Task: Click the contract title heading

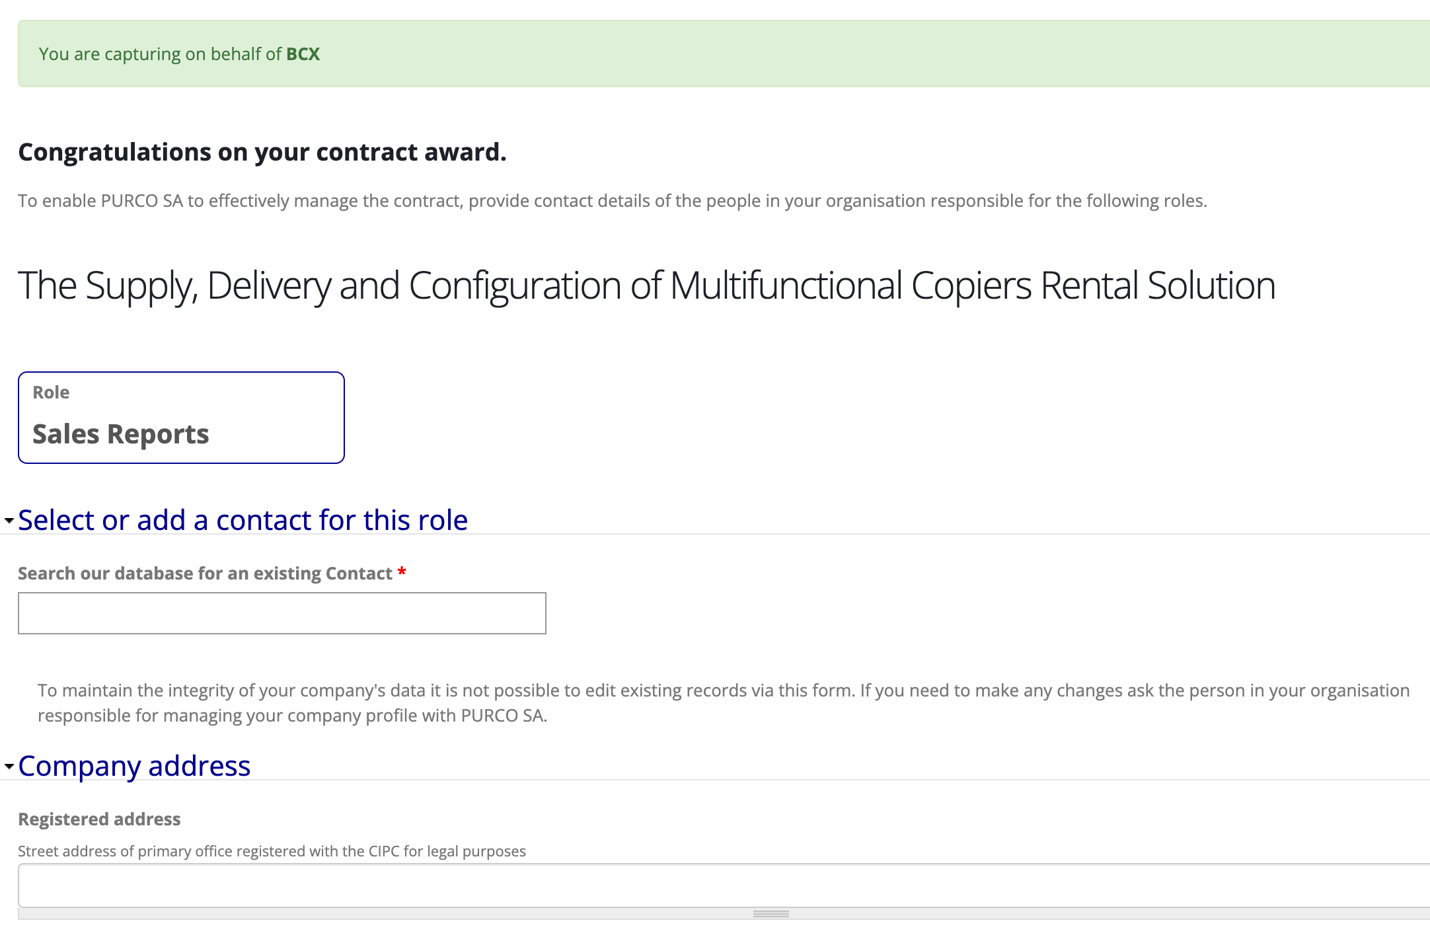Action: [x=648, y=285]
